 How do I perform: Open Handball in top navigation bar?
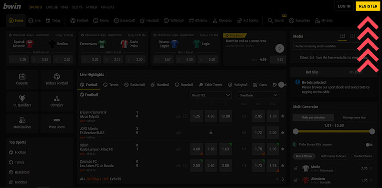point(149,20)
